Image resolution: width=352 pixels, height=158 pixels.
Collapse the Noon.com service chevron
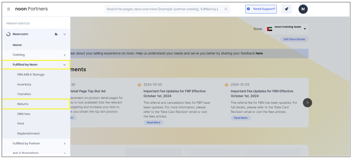pyautogui.click(x=64, y=34)
